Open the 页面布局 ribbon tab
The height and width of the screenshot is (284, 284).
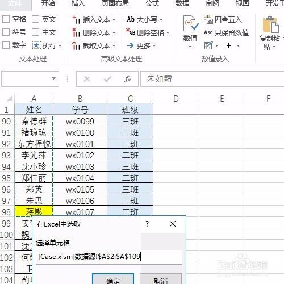(115, 3)
